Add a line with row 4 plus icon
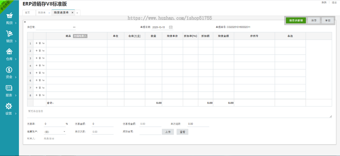The width and height of the screenshot is (340, 156). click(x=36, y=65)
